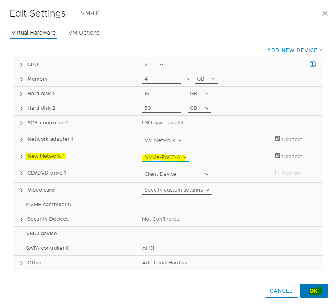Viewport: 336px width, 306px height.
Task: Click the Hard disk 1 size field
Action: [162, 94]
